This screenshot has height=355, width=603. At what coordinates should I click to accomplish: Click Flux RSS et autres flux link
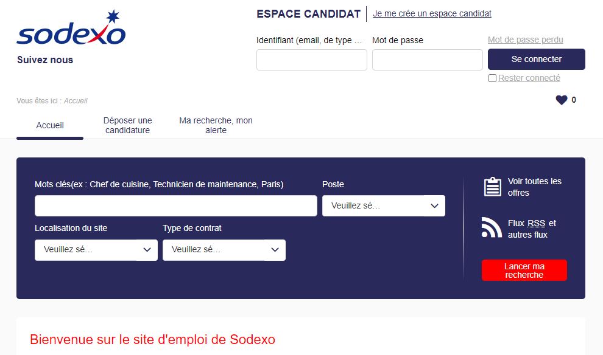pyautogui.click(x=532, y=229)
